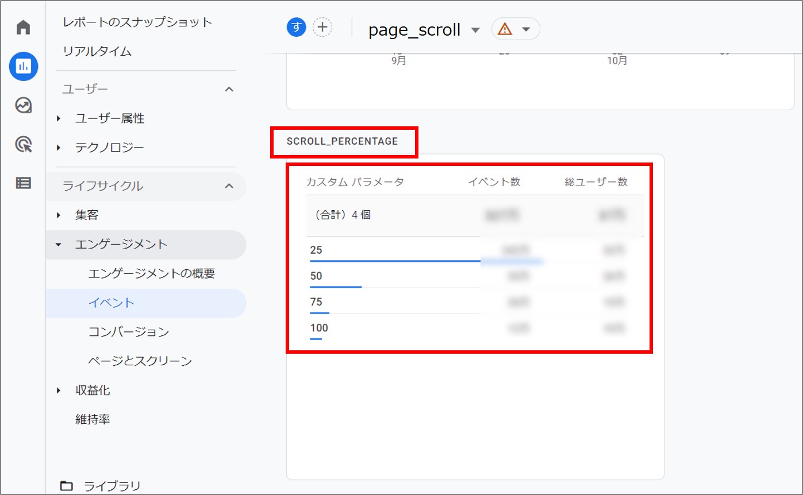
Task: Click the イベント数 column header
Action: [x=494, y=182]
